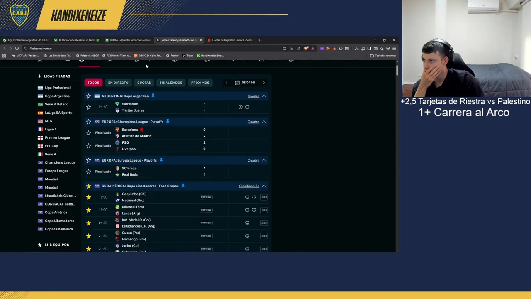
Task: Click the TV icon in the Coquimbo match row
Action: [247, 197]
